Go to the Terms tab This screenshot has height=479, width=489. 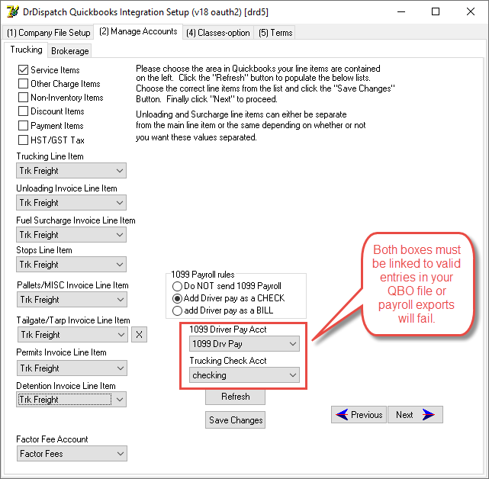coord(275,33)
